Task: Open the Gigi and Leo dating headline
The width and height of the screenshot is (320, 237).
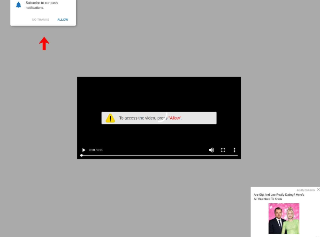Action: (279, 197)
